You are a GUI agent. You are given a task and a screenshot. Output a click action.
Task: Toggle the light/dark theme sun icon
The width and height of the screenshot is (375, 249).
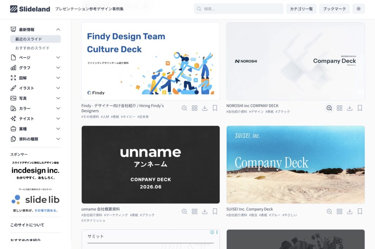359,9
